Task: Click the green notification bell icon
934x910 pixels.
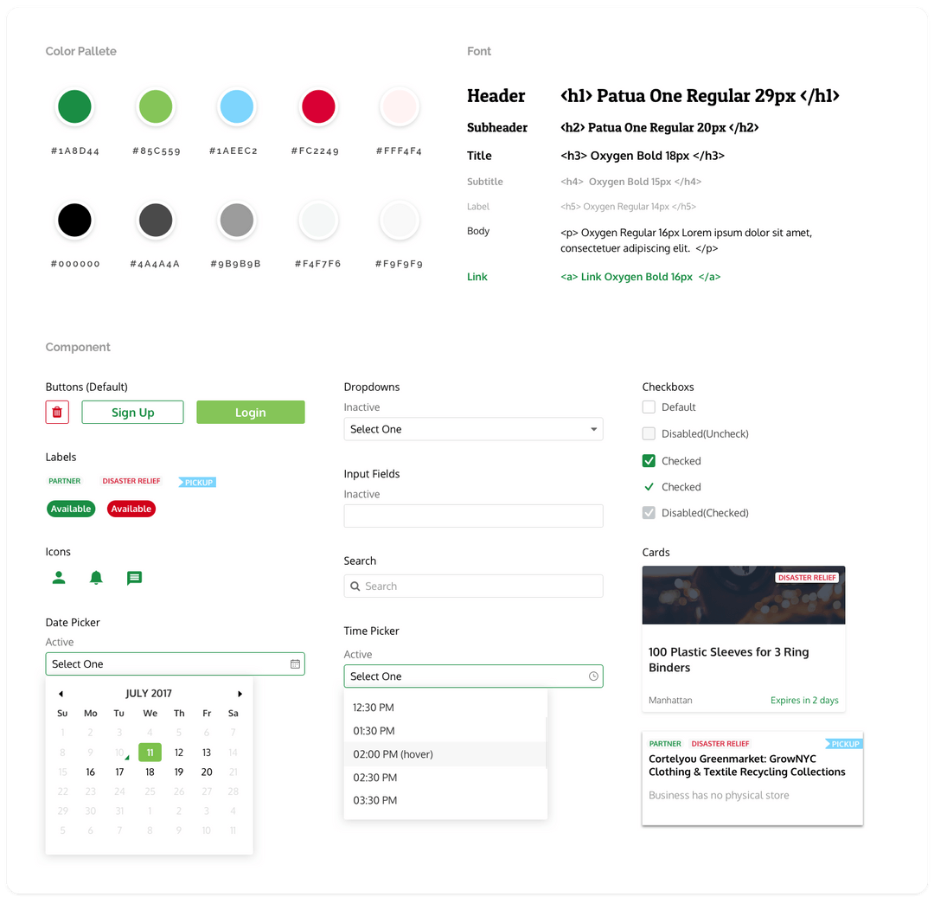Action: point(96,578)
